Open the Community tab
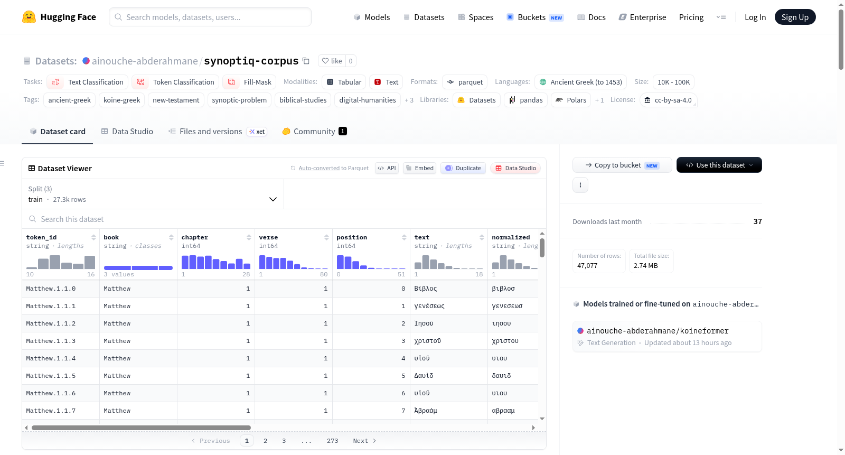 tap(314, 132)
